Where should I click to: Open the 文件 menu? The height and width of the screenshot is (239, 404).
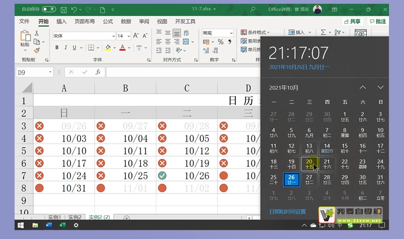pyautogui.click(x=24, y=22)
